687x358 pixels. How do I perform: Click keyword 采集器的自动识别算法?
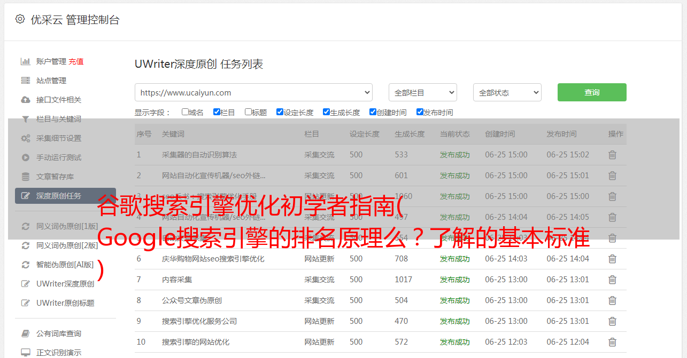(x=199, y=155)
